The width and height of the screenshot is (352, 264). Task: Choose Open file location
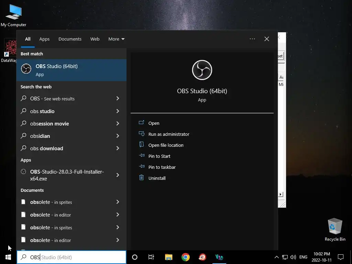166,145
